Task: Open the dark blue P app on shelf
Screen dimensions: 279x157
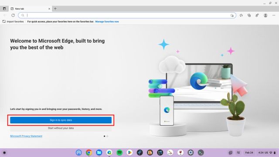Action: pyautogui.click(x=139, y=153)
